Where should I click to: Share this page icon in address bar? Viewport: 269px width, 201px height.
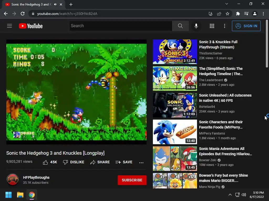pyautogui.click(x=219, y=14)
